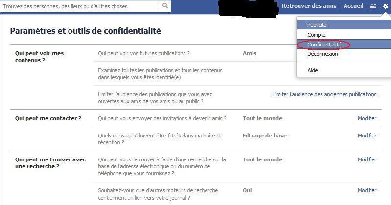Modify who can send friend invitations

pos(367,118)
